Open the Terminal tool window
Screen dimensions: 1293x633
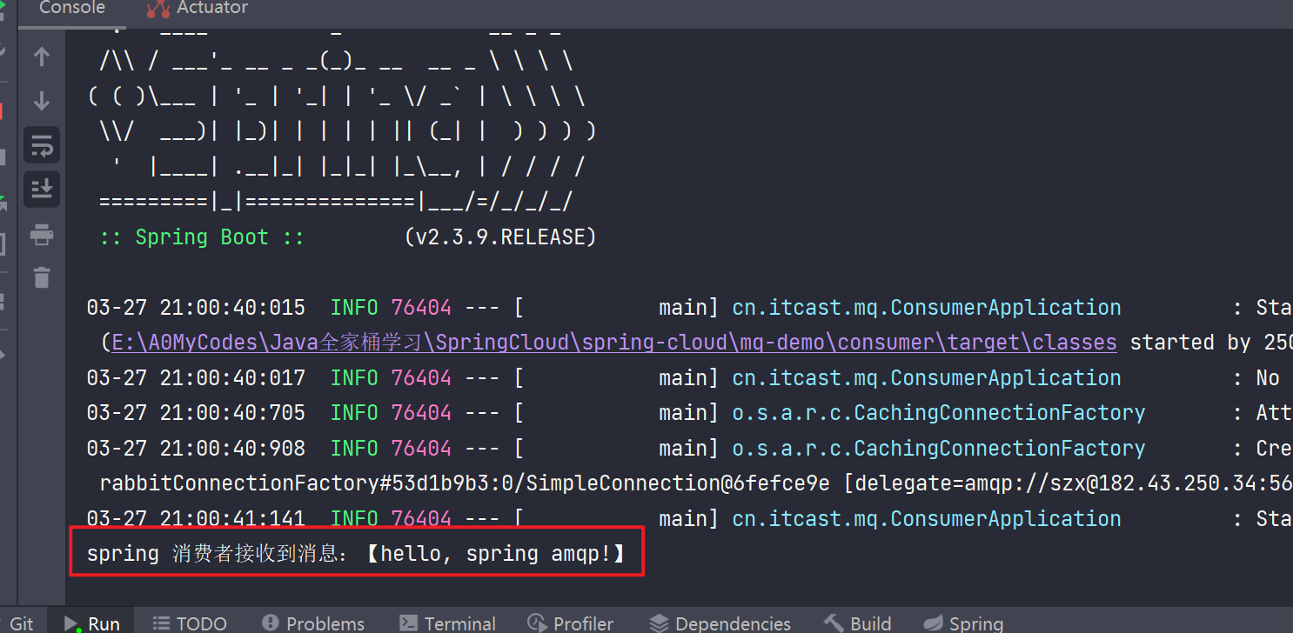click(447, 623)
